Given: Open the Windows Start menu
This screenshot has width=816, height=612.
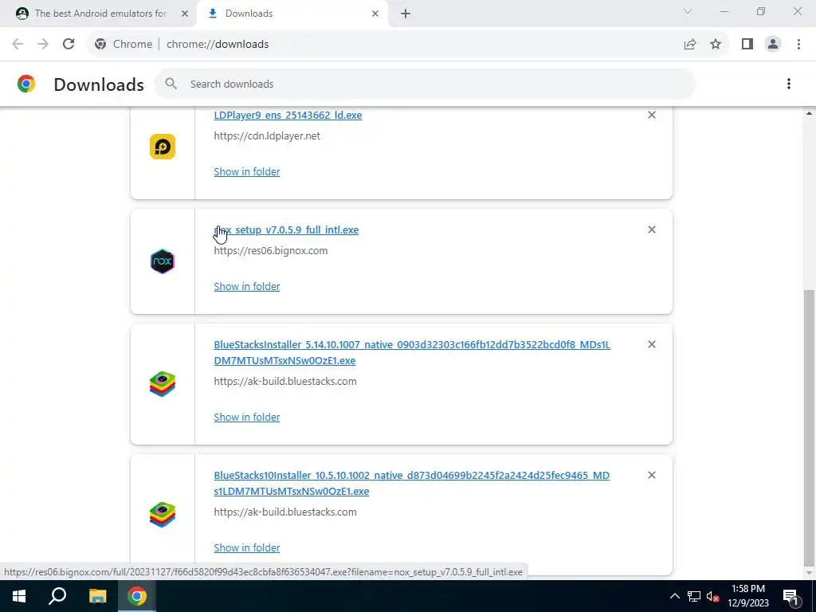Looking at the screenshot, I should tap(19, 596).
